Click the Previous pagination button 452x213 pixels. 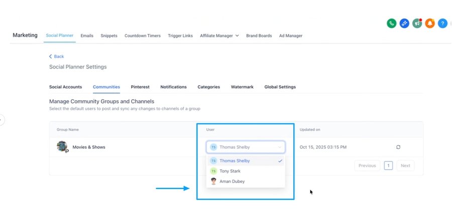[367, 165]
